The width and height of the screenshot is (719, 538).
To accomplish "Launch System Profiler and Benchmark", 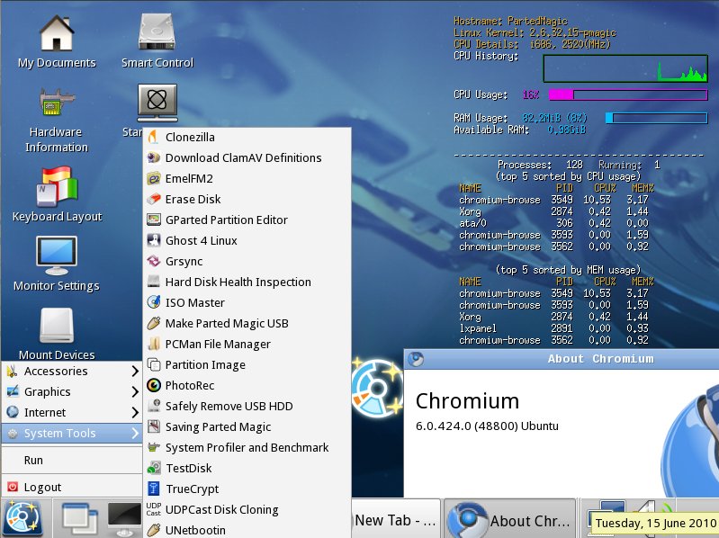I will click(247, 447).
